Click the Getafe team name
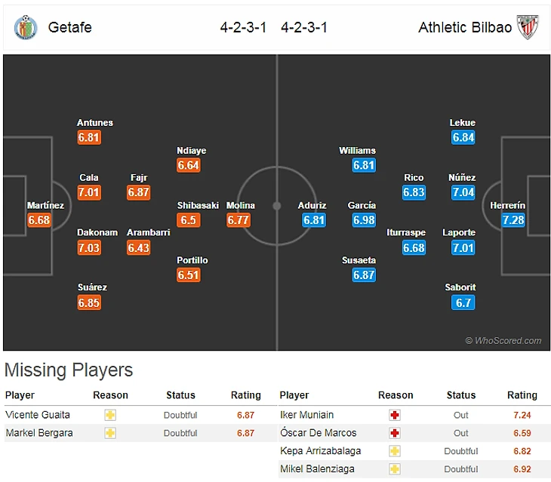551x482 pixels. click(x=69, y=28)
